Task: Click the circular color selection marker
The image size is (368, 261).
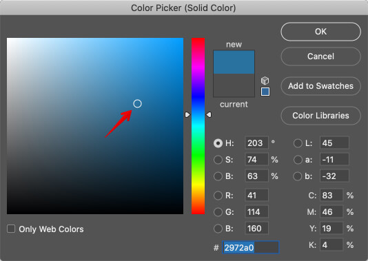Action: pos(137,104)
